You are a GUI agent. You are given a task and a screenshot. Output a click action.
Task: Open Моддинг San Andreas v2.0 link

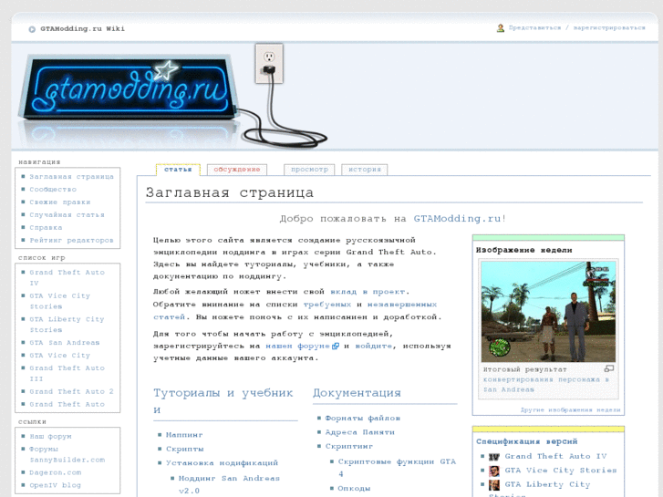(229, 485)
